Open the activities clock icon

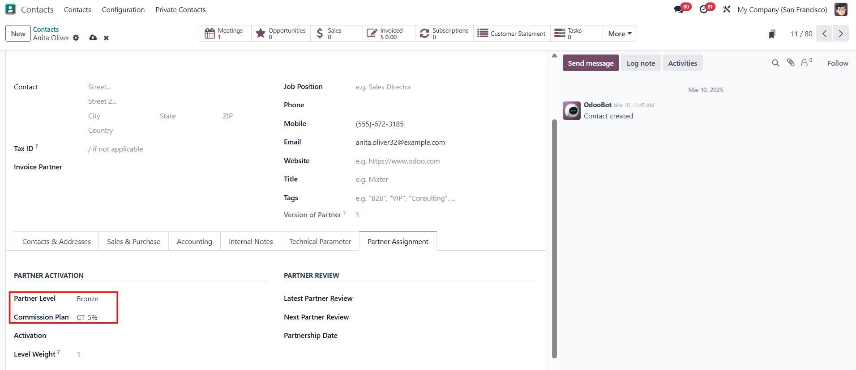(x=704, y=9)
